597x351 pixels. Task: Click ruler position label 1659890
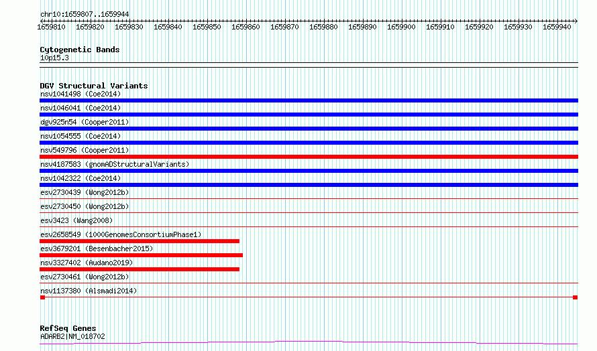click(x=362, y=27)
